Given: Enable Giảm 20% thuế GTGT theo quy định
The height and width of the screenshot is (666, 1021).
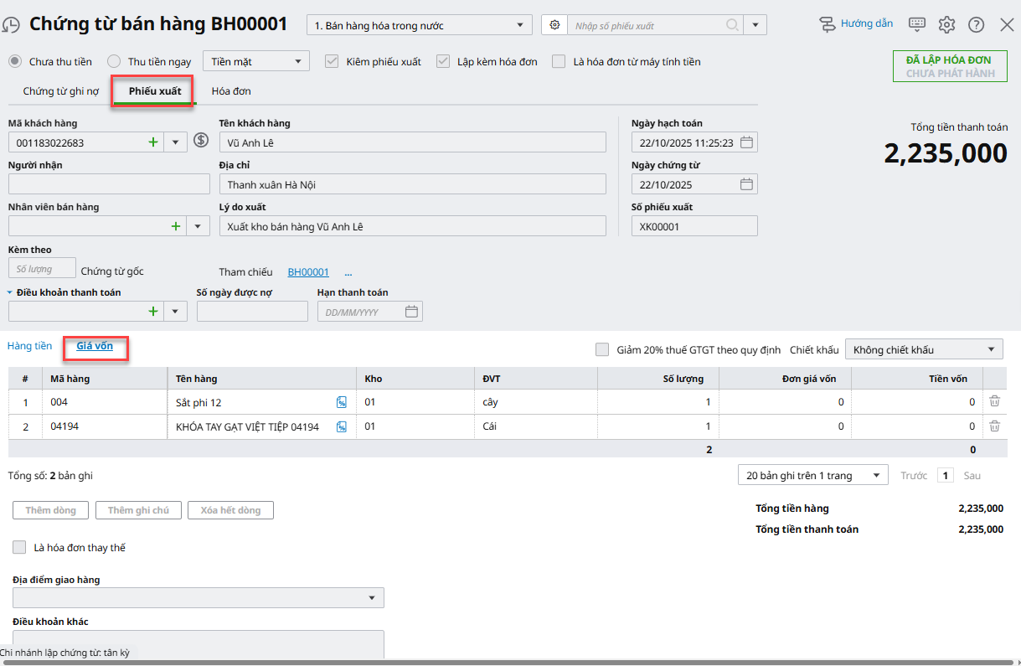Looking at the screenshot, I should tap(602, 349).
